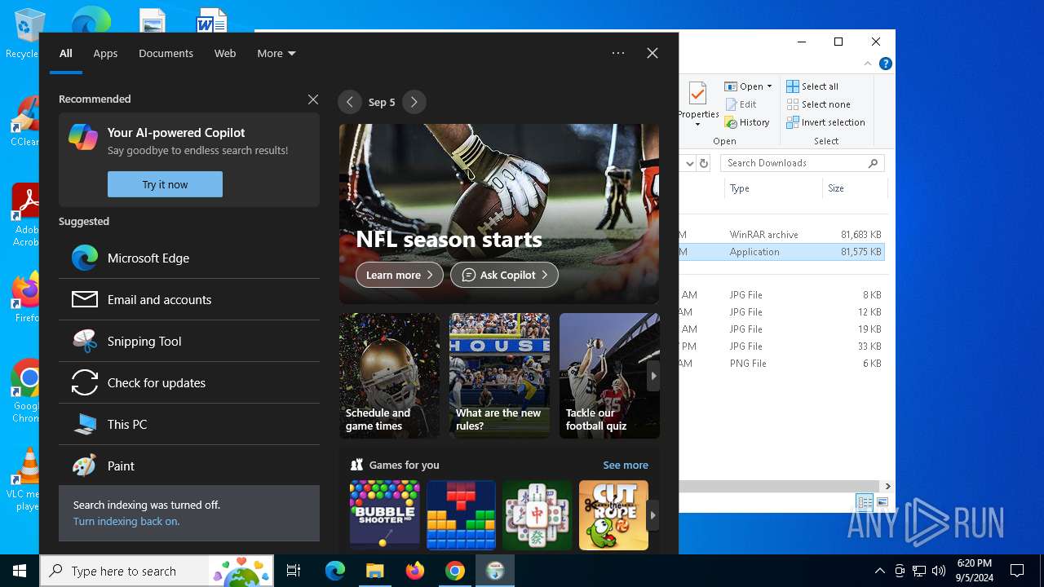The image size is (1044, 587).
Task: Select the PNG File row
Action: 781,363
